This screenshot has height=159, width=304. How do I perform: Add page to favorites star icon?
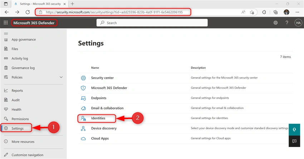coord(252,12)
